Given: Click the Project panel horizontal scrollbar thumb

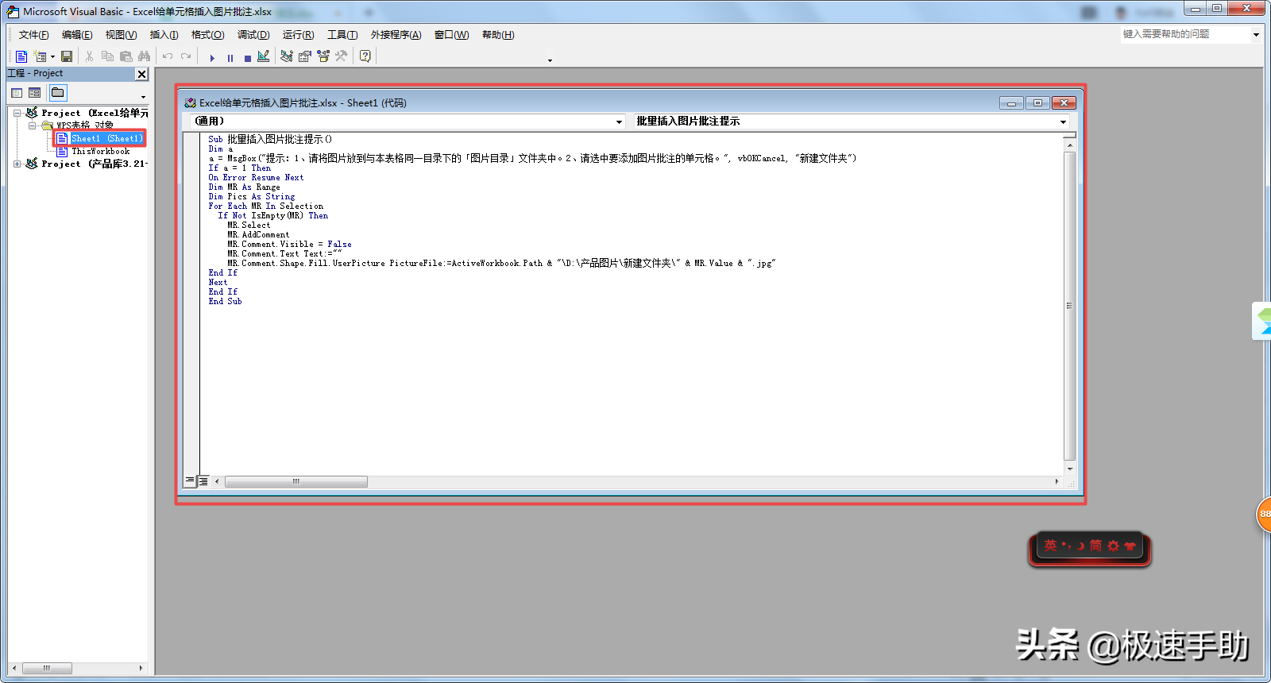Looking at the screenshot, I should [46, 668].
